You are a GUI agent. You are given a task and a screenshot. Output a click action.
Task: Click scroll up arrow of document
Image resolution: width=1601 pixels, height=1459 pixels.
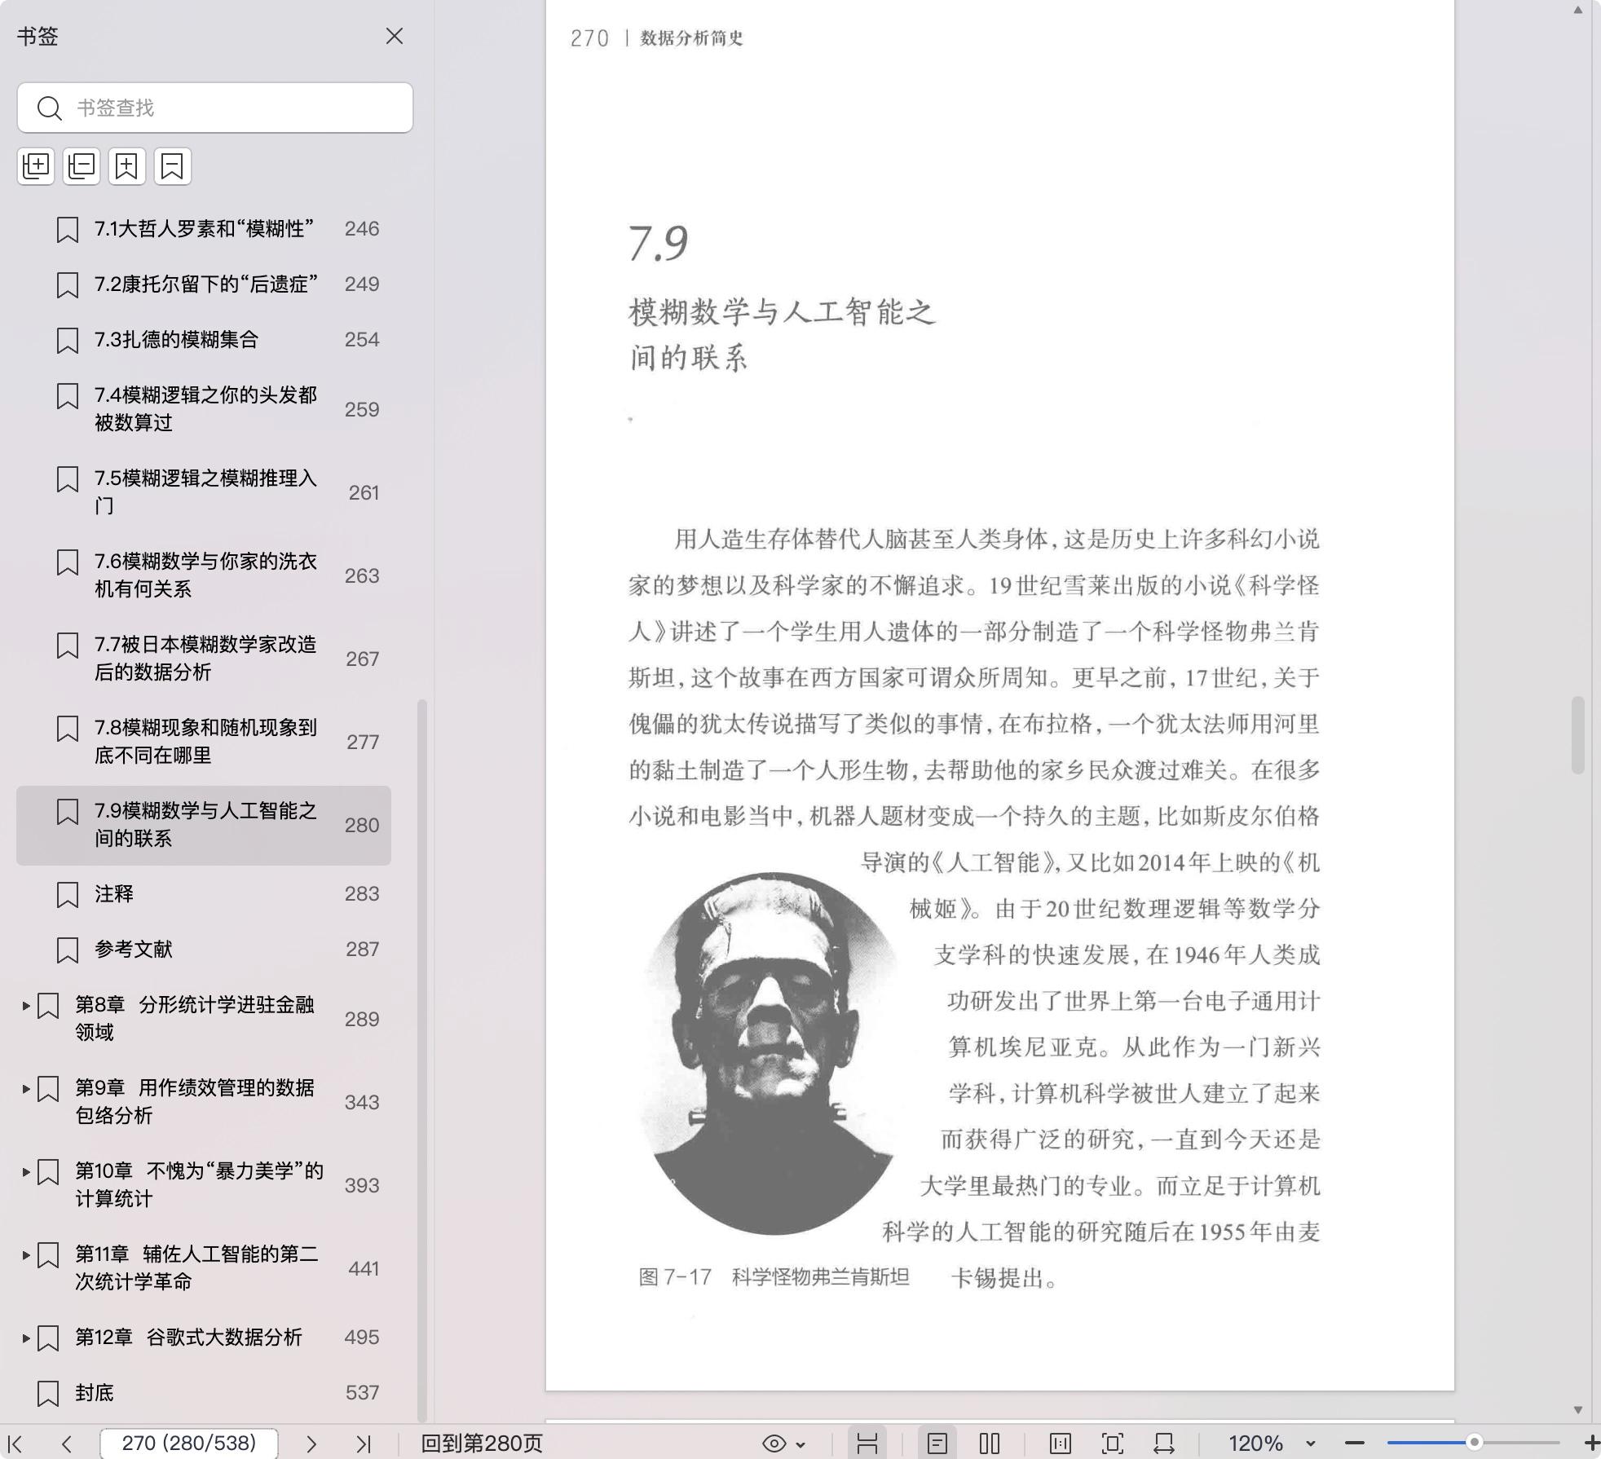[x=1578, y=11]
